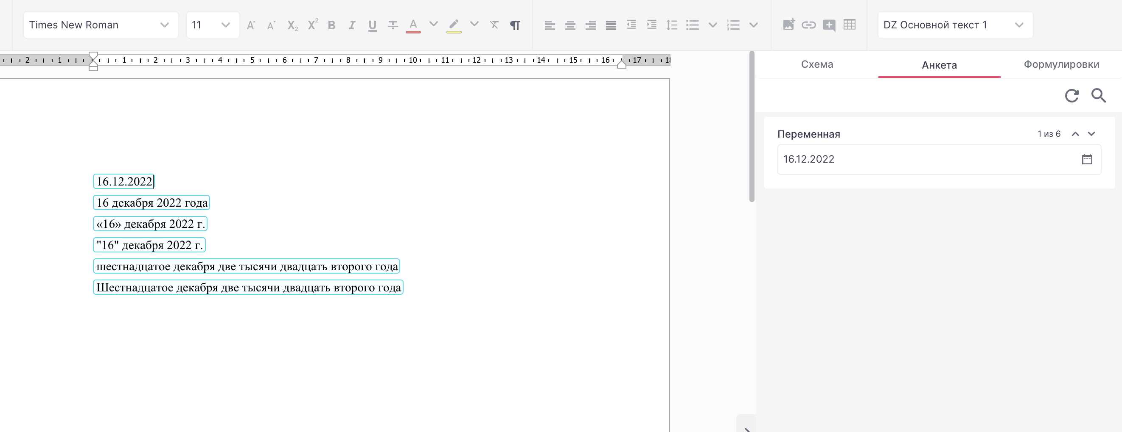Select the variable '«16» декабря 2022 г.'

(150, 224)
